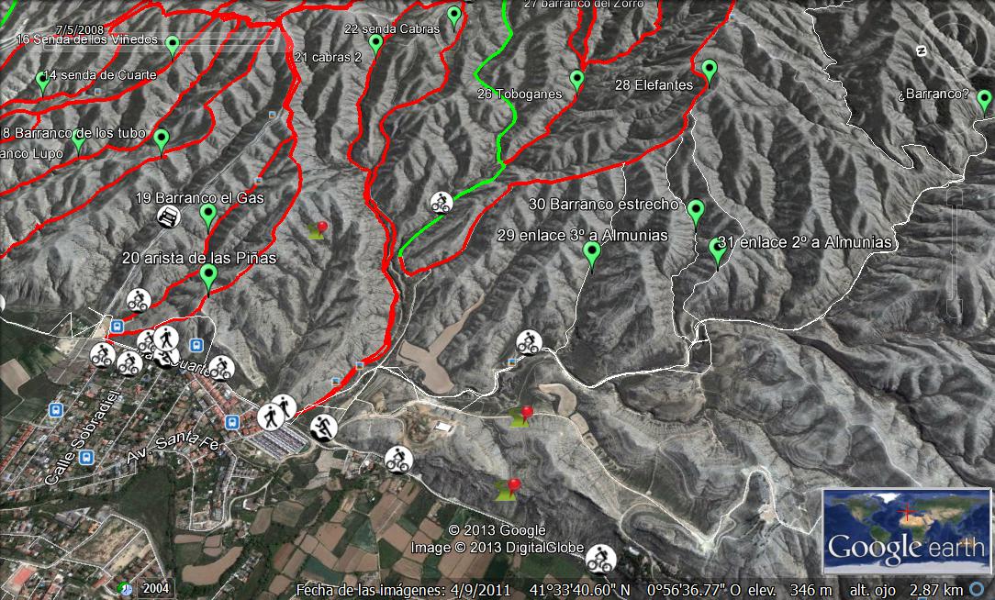
Task: Click the 30 Barranco estrecho placemark pin
Action: [696, 214]
